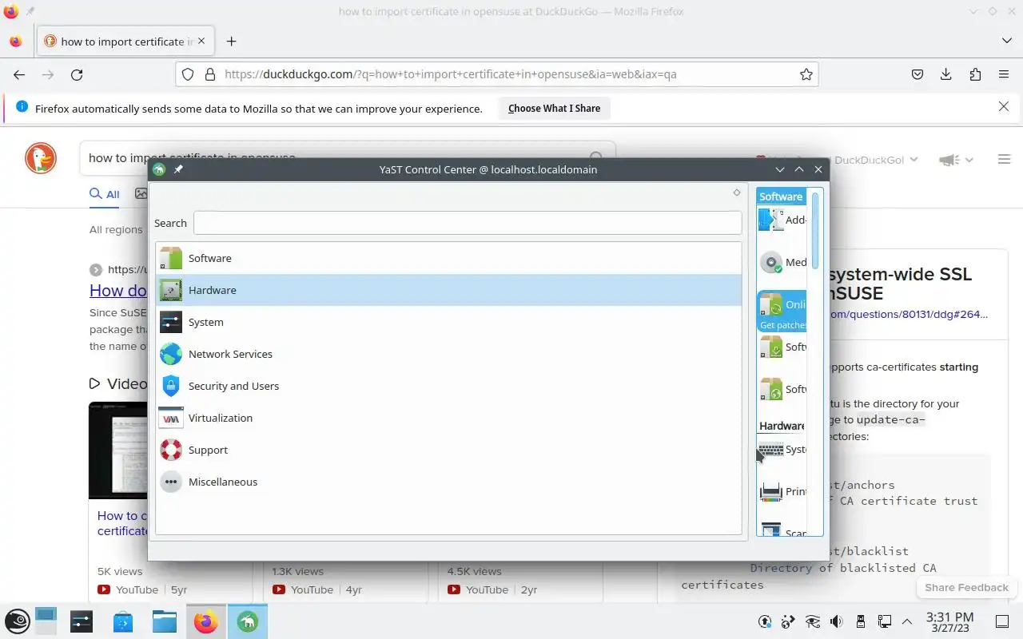This screenshot has width=1023, height=639.
Task: Switch to YaST in the taskbar
Action: (x=247, y=621)
